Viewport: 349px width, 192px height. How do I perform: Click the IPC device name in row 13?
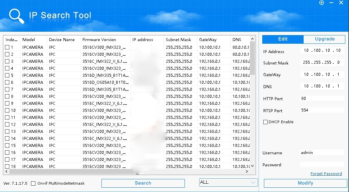pyautogui.click(x=52, y=132)
